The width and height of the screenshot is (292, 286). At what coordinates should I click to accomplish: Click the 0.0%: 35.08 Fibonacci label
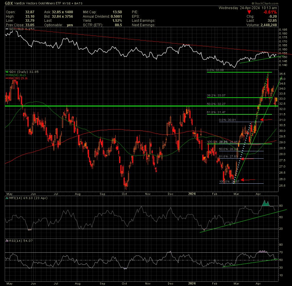pos(215,70)
